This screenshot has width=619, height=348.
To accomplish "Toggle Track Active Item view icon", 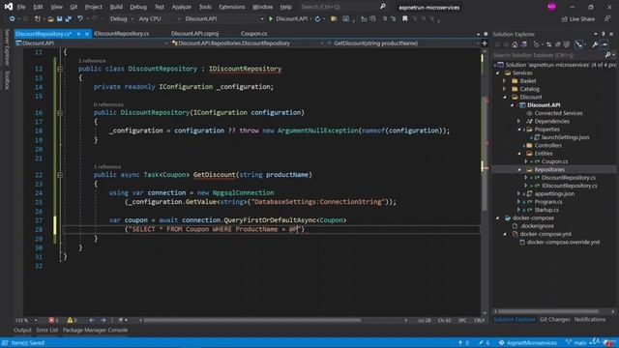I will point(578,44).
